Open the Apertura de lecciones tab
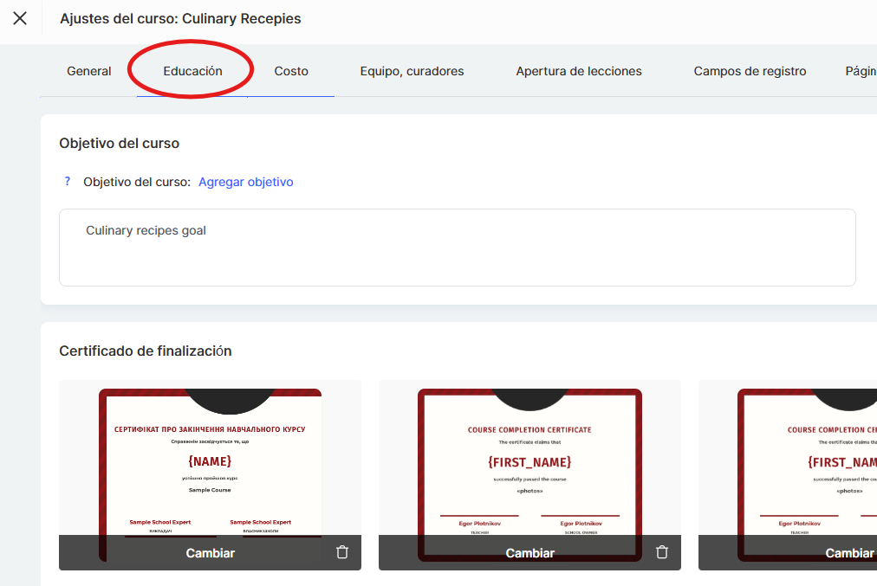Viewport: 877px width, 586px height. tap(579, 71)
